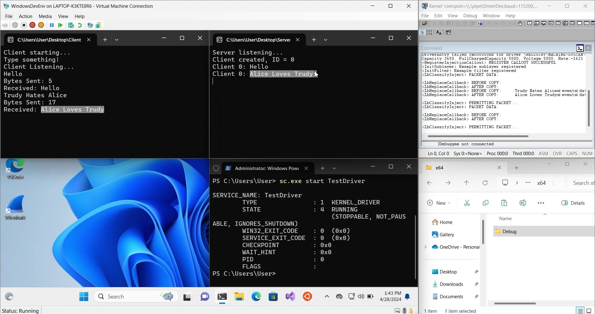Click WinDbg's hand-shaped Break icon
595x314 pixels.
pos(520,23)
